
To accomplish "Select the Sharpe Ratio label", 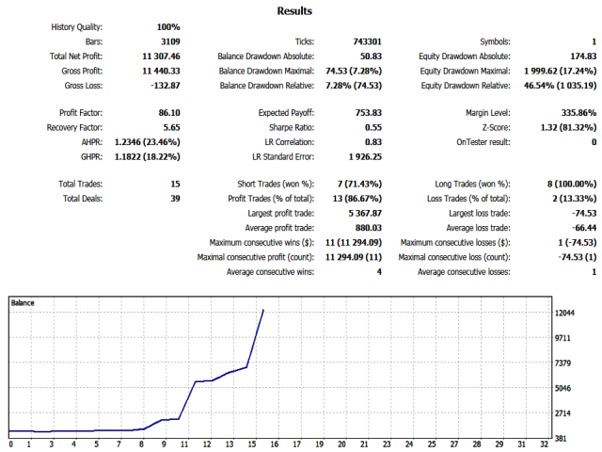I will tap(292, 128).
